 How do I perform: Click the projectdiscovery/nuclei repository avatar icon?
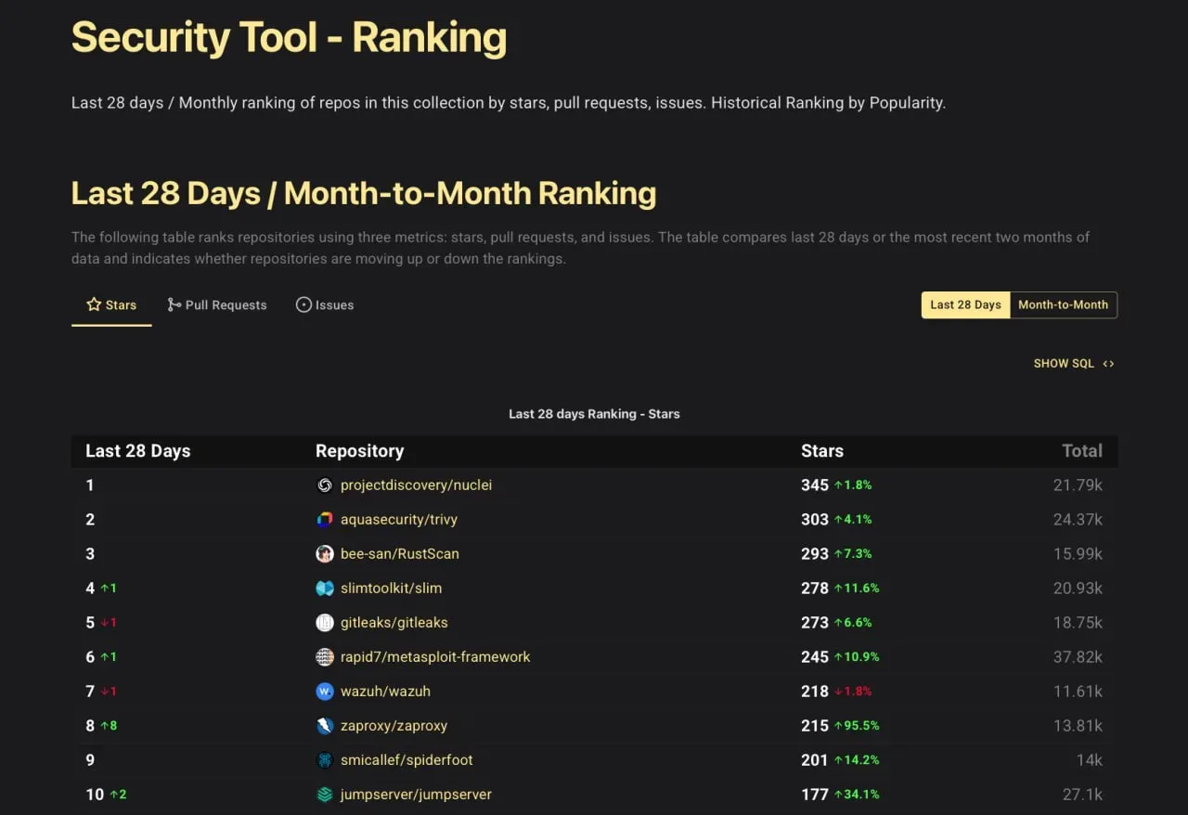[324, 485]
